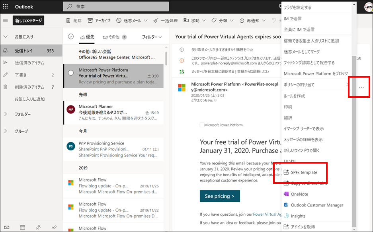Click the Move (移動) toolbar button
Image resolution: width=373 pixels, height=232 pixels.
192,20
